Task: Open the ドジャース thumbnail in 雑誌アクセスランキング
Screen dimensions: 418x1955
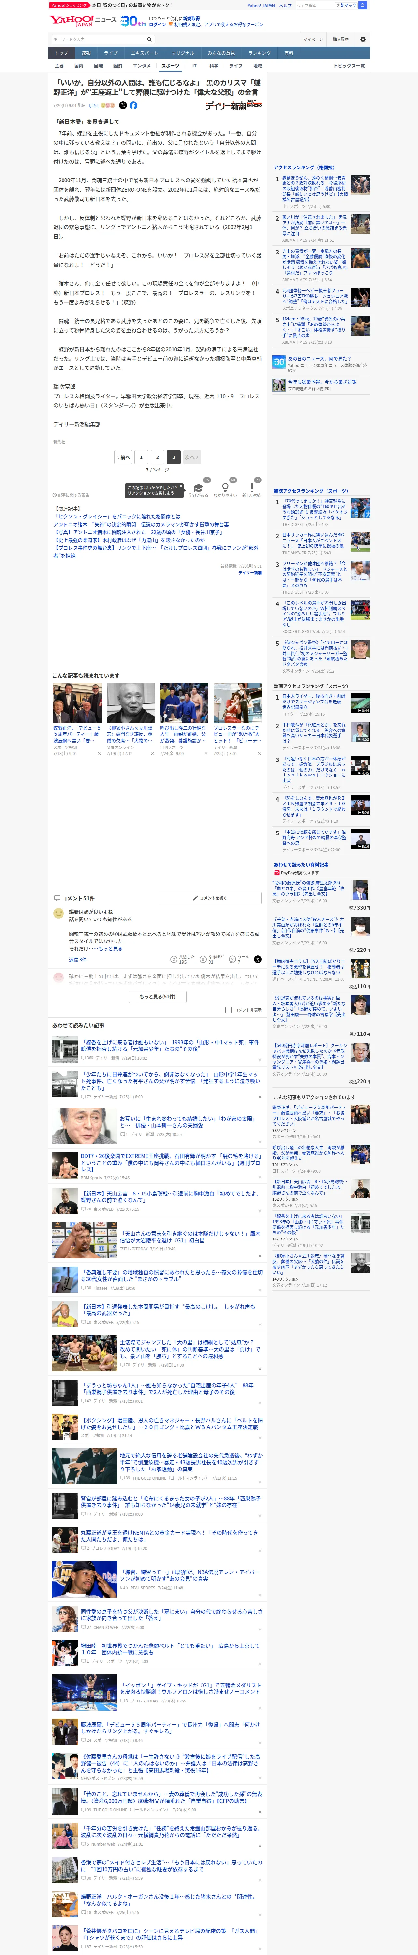Action: [x=360, y=571]
